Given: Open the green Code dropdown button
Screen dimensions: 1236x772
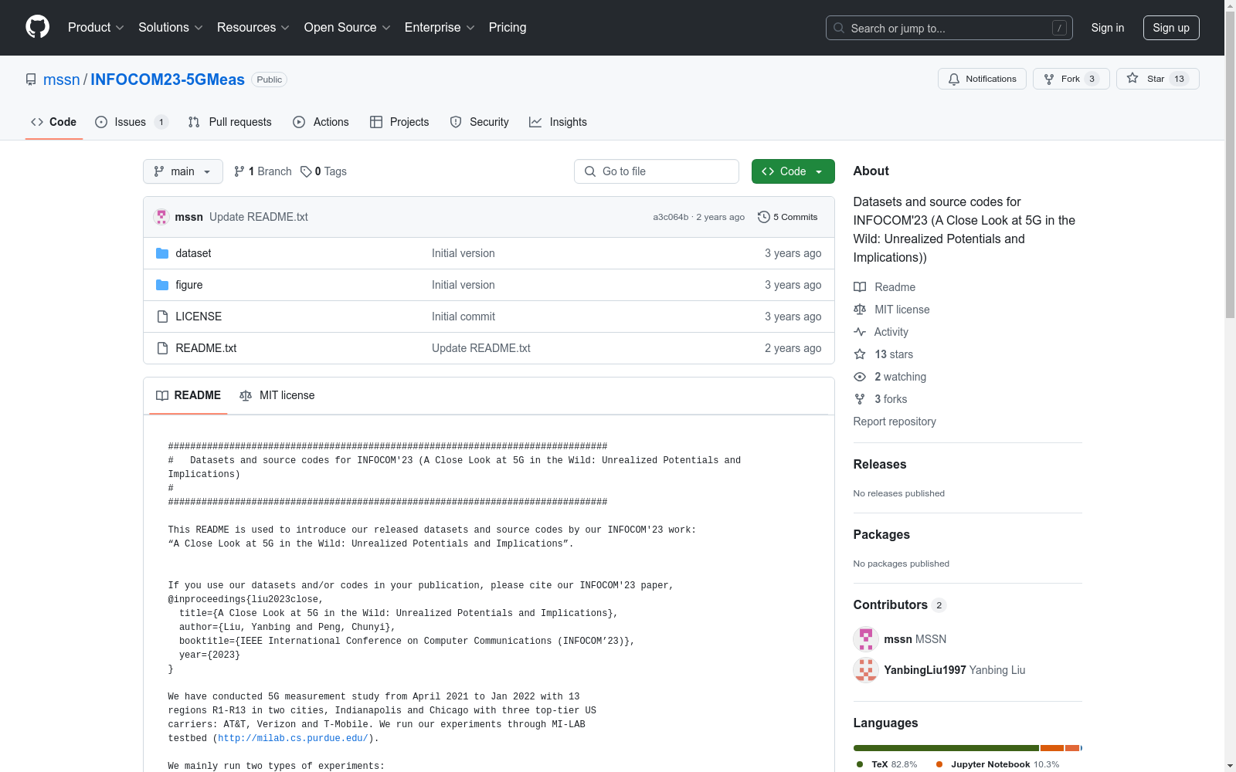Looking at the screenshot, I should click(793, 171).
